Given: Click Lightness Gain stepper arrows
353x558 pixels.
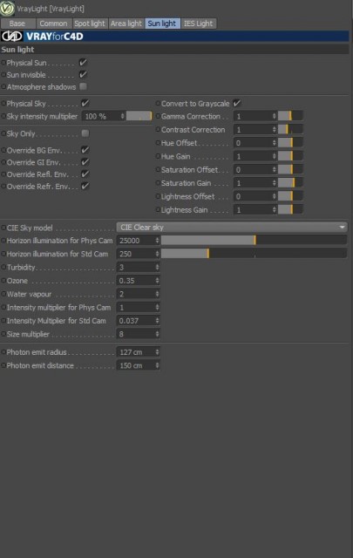Looking at the screenshot, I should point(274,209).
